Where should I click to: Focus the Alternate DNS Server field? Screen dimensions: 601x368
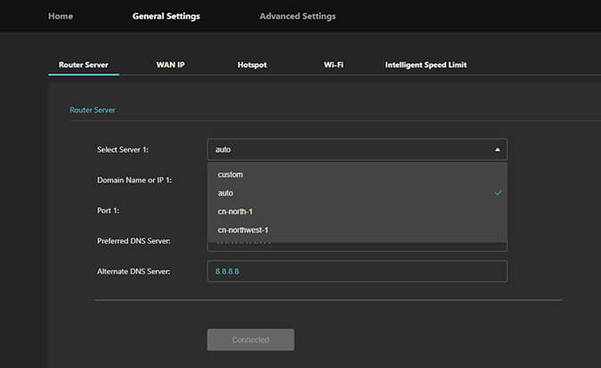(x=357, y=272)
